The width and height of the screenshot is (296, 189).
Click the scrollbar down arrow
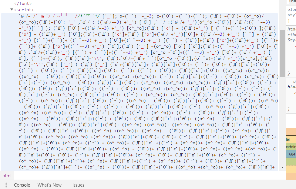pos(282,167)
